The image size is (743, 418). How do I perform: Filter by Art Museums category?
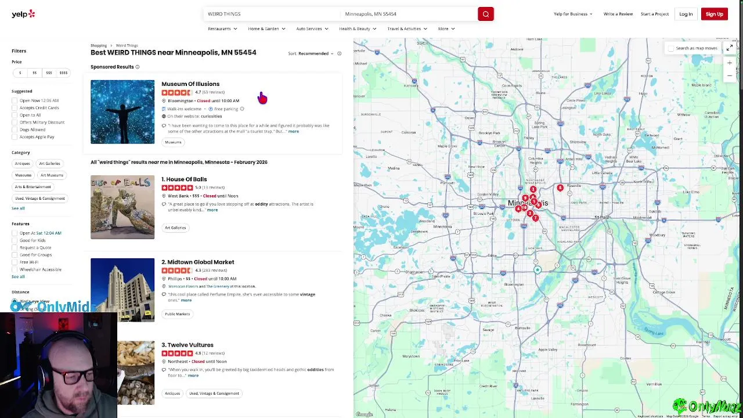pyautogui.click(x=52, y=175)
